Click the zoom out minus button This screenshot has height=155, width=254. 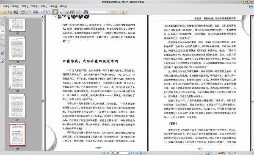click(x=232, y=153)
